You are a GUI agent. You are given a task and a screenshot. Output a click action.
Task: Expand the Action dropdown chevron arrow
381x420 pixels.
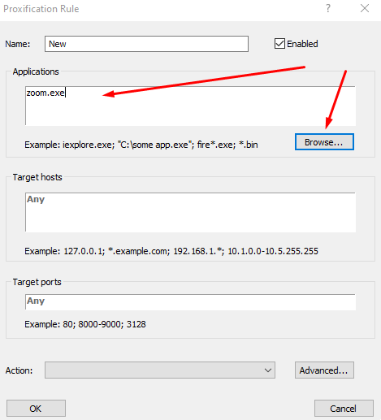tap(268, 370)
